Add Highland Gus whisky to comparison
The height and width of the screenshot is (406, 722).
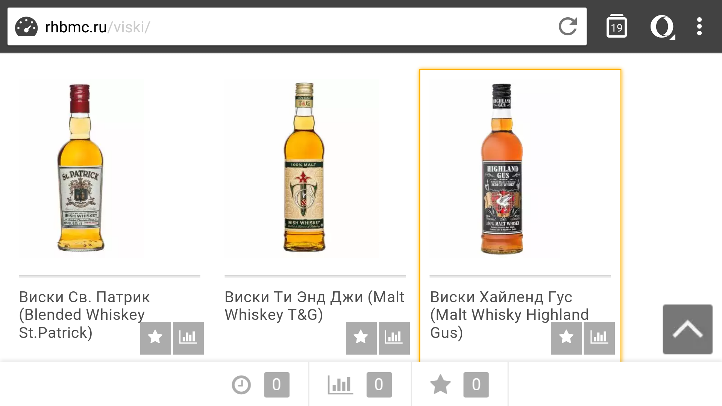(599, 338)
